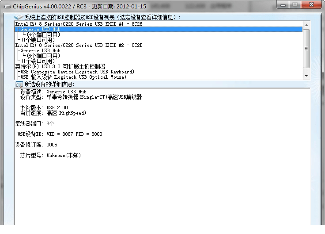Click the VID = 8087 PID = 8000 line

click(x=74, y=134)
